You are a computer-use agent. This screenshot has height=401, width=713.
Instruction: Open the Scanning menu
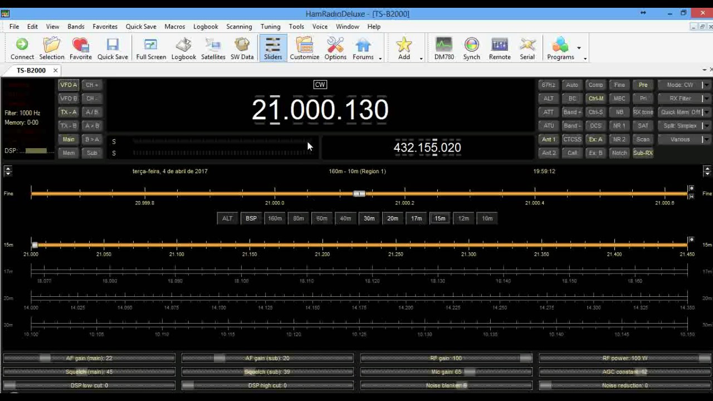(239, 26)
